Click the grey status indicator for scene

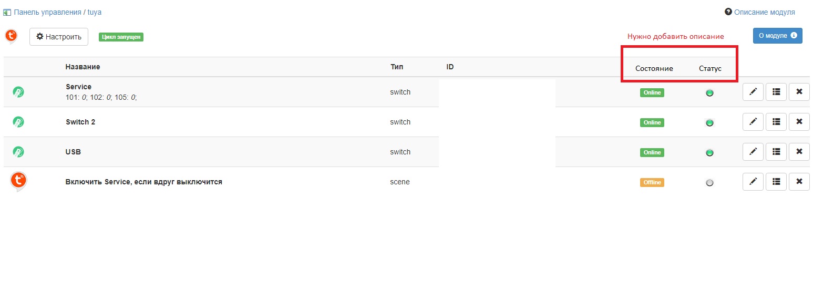click(709, 183)
